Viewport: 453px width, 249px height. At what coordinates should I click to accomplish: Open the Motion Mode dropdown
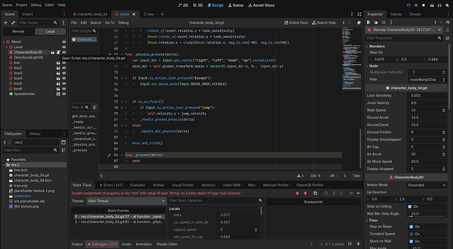click(427, 185)
